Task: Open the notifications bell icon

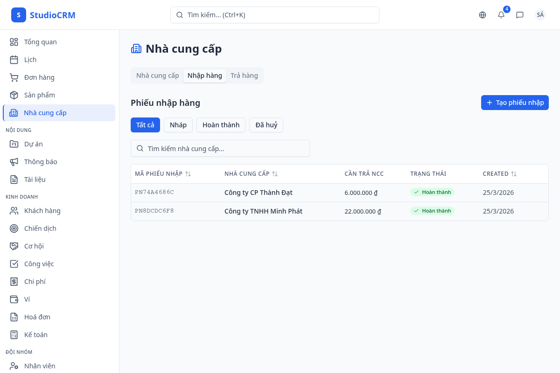Action: (x=501, y=15)
